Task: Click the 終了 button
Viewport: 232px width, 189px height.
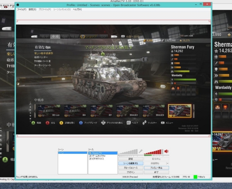Action: pyautogui.click(x=157, y=172)
